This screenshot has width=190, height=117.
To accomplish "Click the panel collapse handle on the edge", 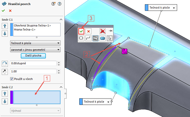I will pos(65,94).
